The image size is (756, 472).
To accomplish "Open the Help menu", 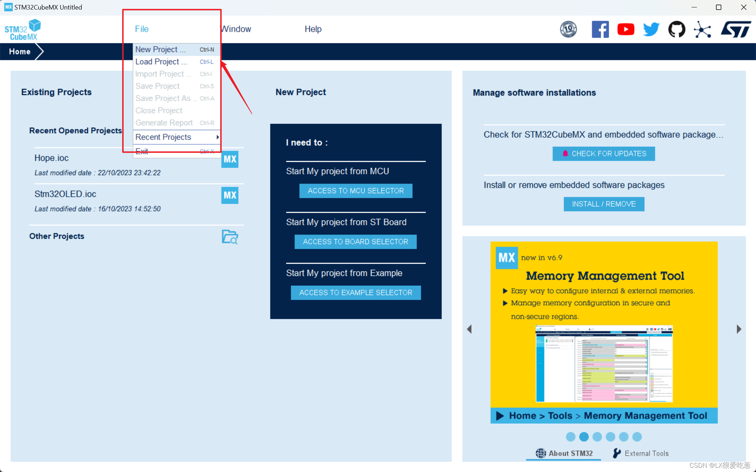I will [313, 29].
